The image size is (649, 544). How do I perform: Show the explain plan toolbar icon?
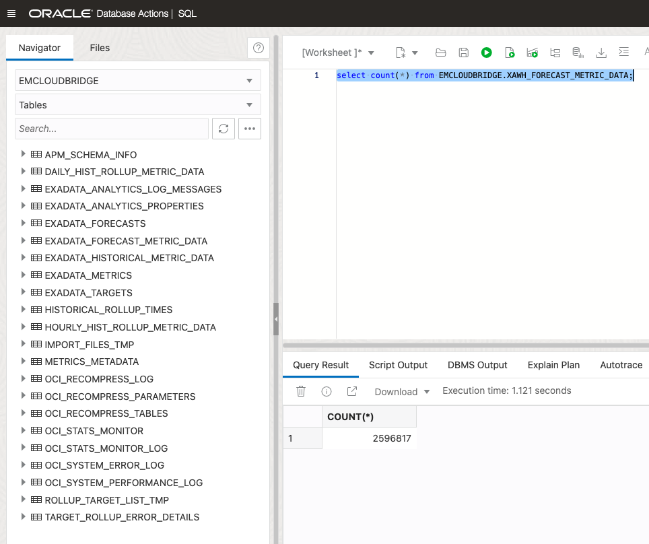(x=555, y=53)
